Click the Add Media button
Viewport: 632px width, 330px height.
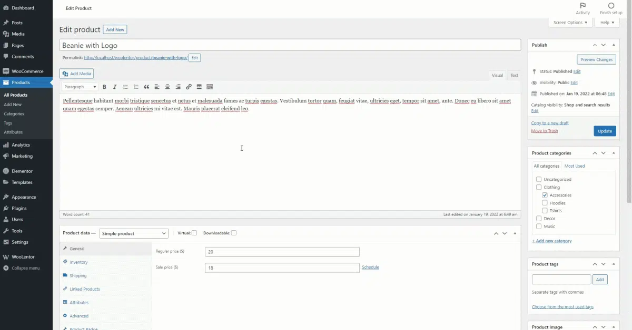click(x=77, y=74)
